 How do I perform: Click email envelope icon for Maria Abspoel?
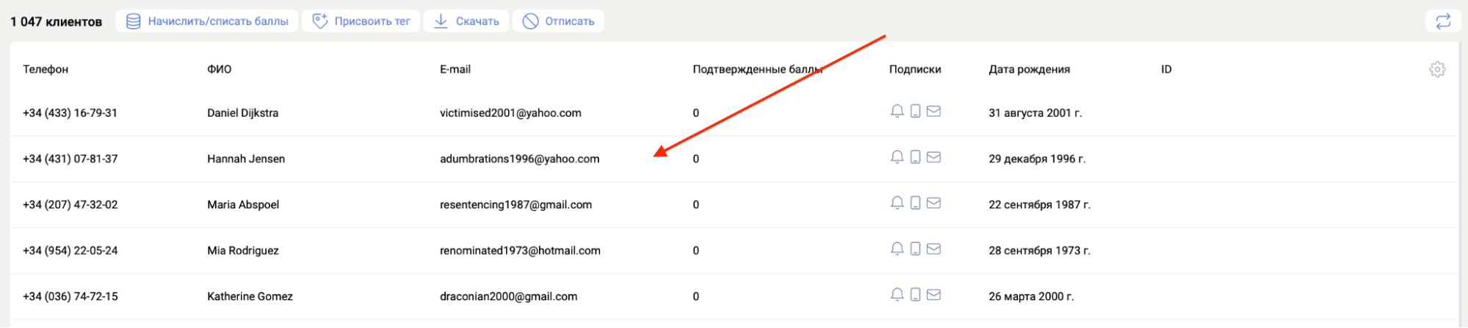click(x=933, y=203)
